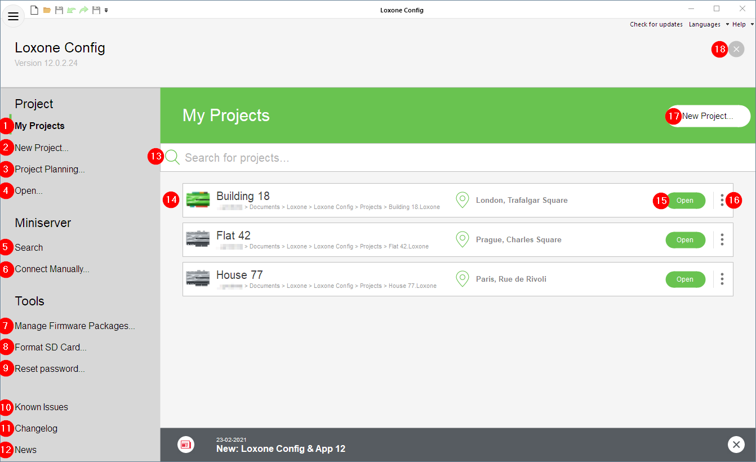The width and height of the screenshot is (756, 462).
Task: Click the open folder toolbar icon
Action: point(47,10)
